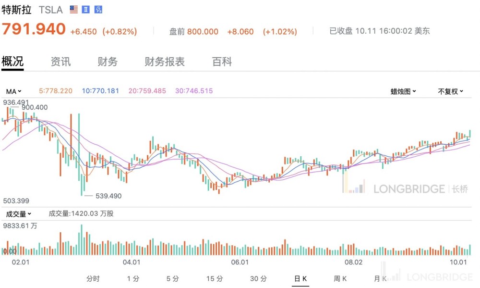480x288 pixels.
Task: Expand the 蜡烛图 chart type dropdown
Action: point(403,91)
